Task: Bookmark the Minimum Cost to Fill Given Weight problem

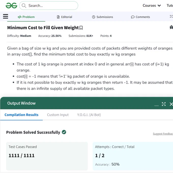Action: (81, 28)
